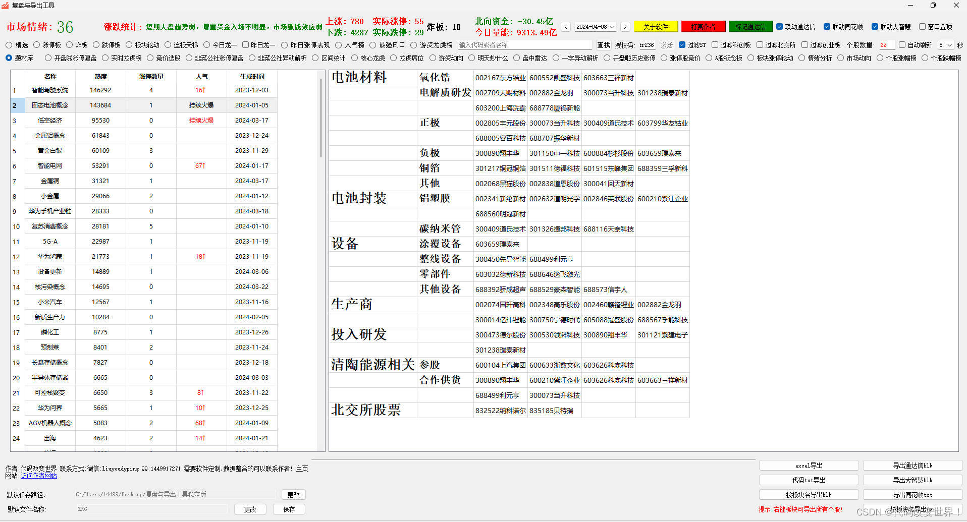
Task: Click the yellow 关于软件 button
Action: [x=656, y=27]
